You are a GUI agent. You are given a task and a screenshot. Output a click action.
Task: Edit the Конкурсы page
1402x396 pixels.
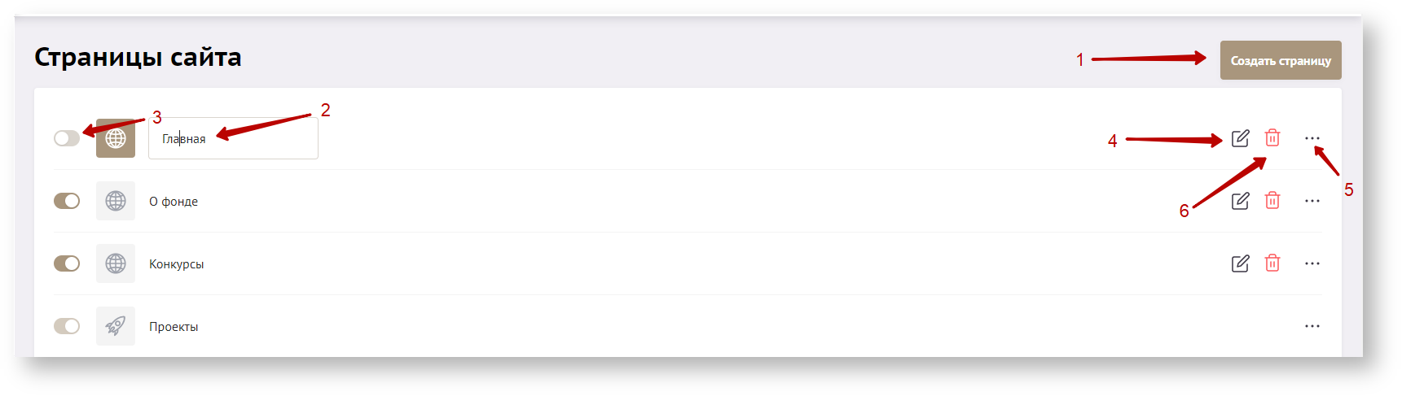pos(1240,263)
